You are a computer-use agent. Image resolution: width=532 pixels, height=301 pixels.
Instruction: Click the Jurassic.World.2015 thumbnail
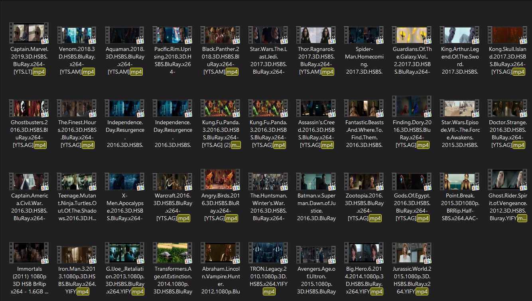412,253
